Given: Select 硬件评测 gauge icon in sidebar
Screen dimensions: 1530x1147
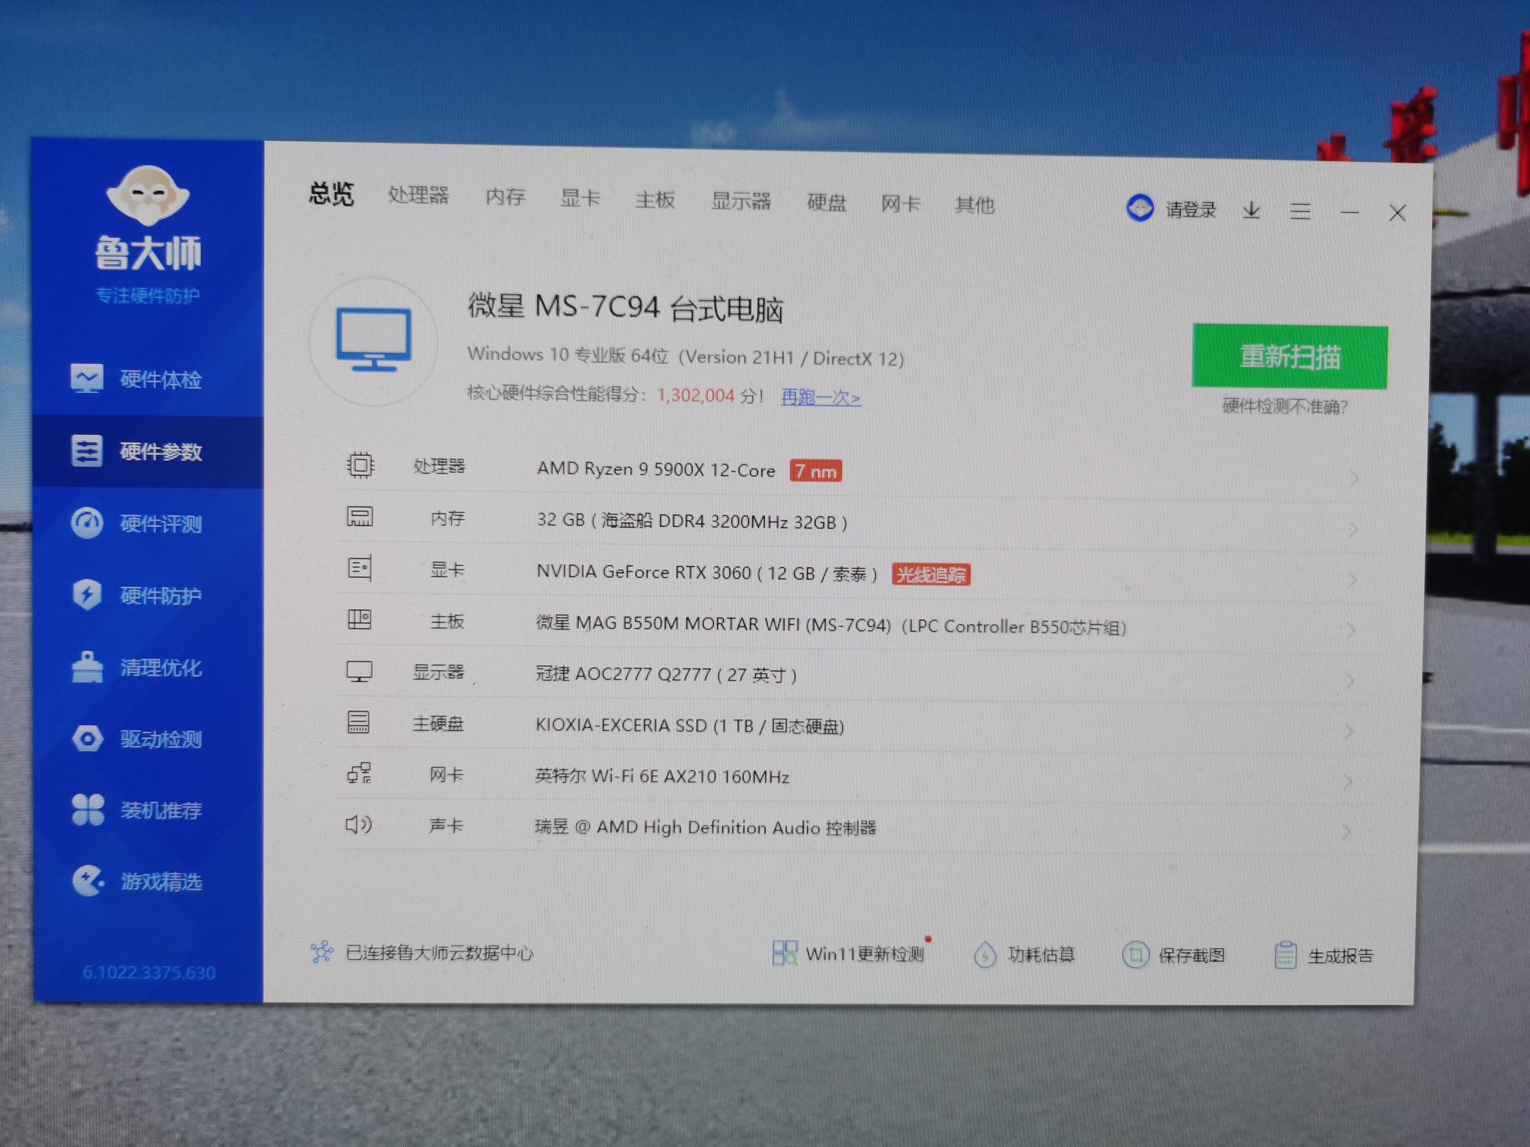Looking at the screenshot, I should point(86,523).
